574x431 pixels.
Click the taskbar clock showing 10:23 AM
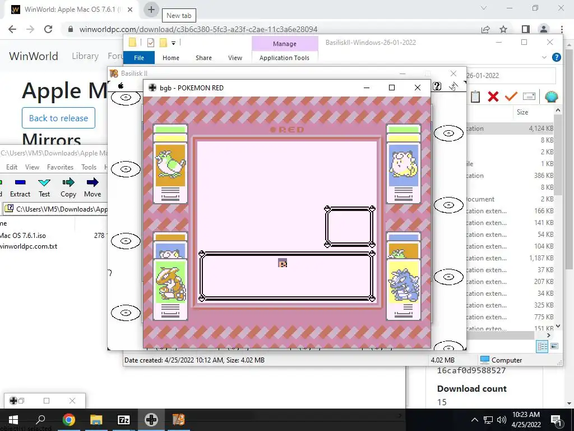[526, 420]
